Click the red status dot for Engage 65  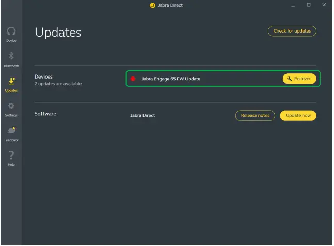[x=133, y=79]
